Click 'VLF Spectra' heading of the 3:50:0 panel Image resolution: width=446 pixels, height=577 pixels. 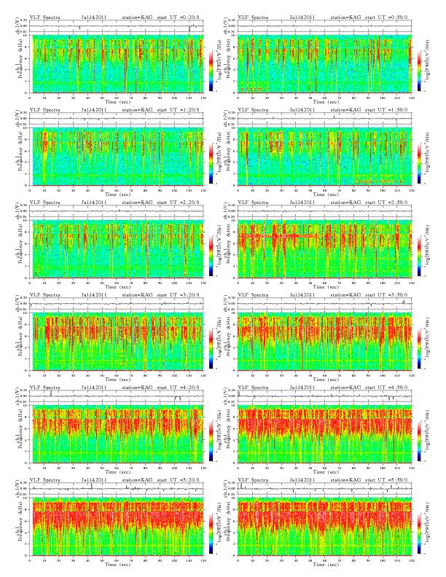(x=253, y=295)
